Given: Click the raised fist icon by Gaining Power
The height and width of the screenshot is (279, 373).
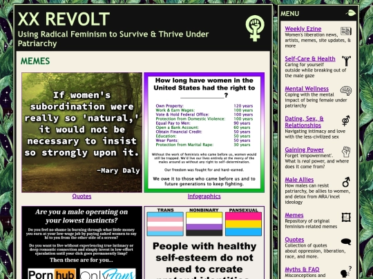Looking at the screenshot, I should [346, 152].
